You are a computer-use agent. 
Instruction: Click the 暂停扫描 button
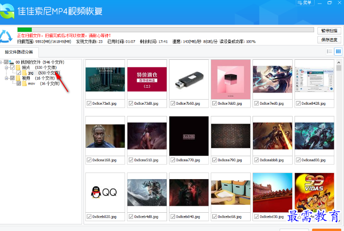pos(329,31)
